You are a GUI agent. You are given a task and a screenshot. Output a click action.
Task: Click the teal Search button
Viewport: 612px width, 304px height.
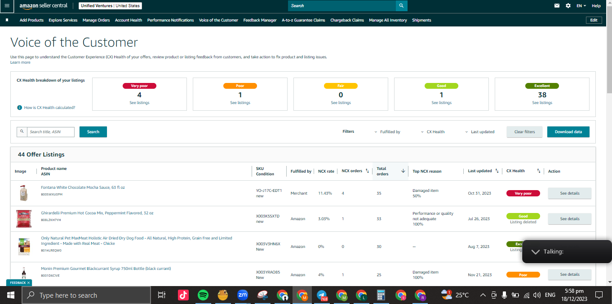pyautogui.click(x=93, y=132)
